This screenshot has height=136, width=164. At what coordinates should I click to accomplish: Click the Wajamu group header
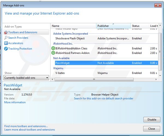coord(58,68)
